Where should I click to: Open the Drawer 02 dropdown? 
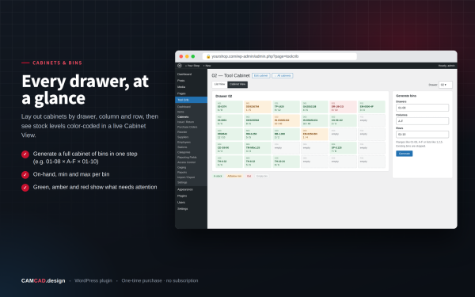point(445,85)
